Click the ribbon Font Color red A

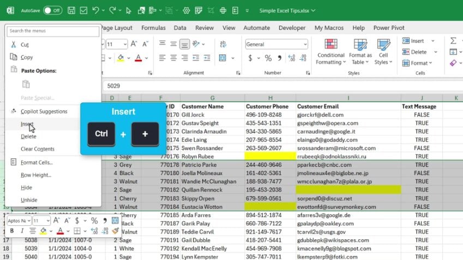[x=138, y=58]
